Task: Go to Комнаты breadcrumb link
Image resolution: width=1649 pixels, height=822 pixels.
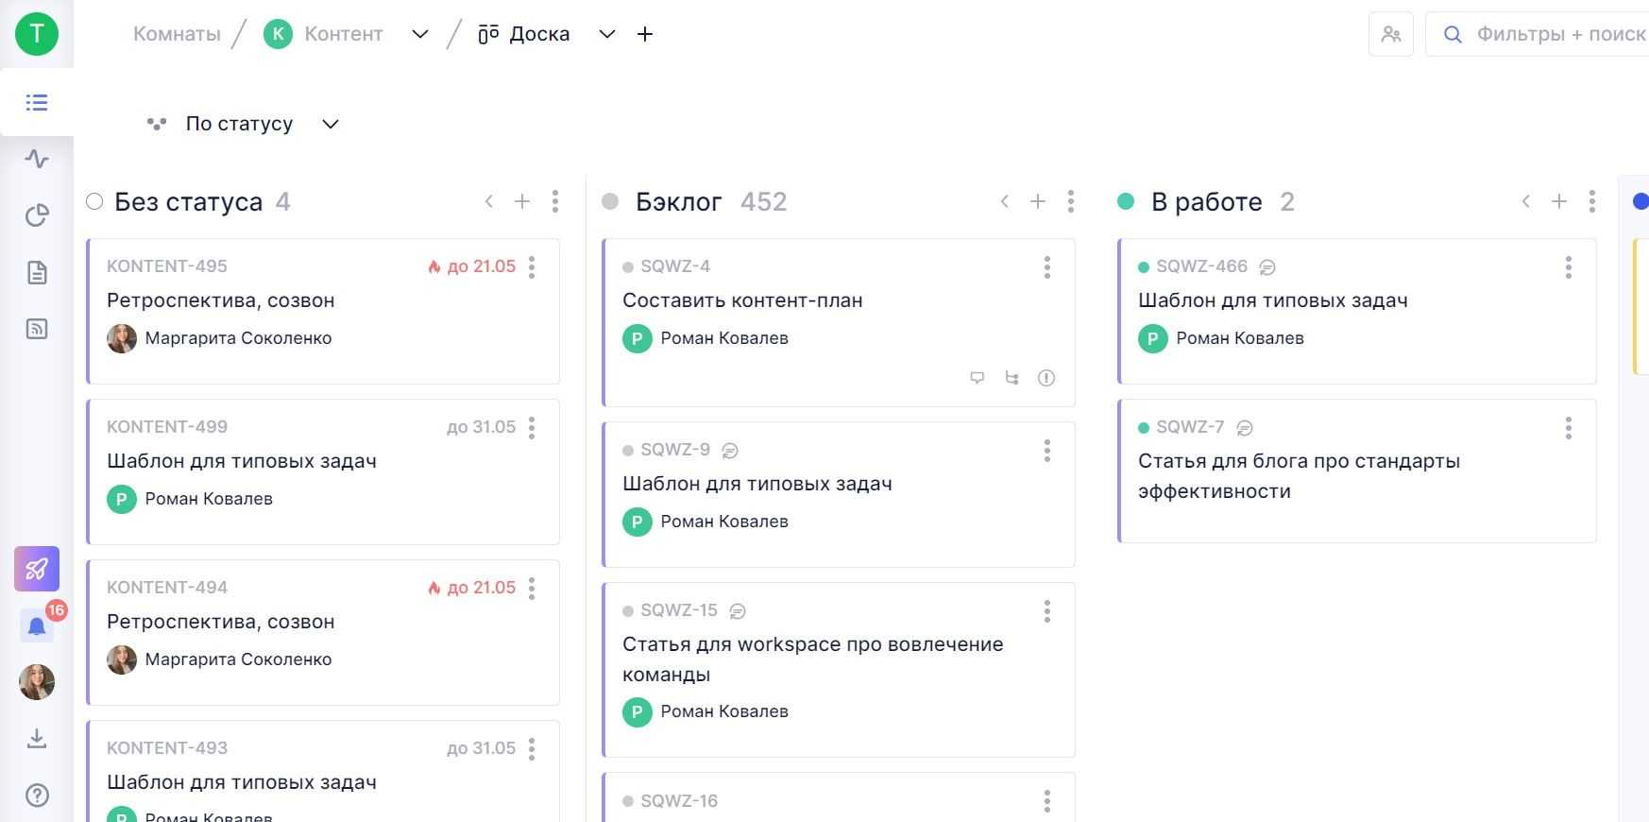Action: click(x=177, y=34)
